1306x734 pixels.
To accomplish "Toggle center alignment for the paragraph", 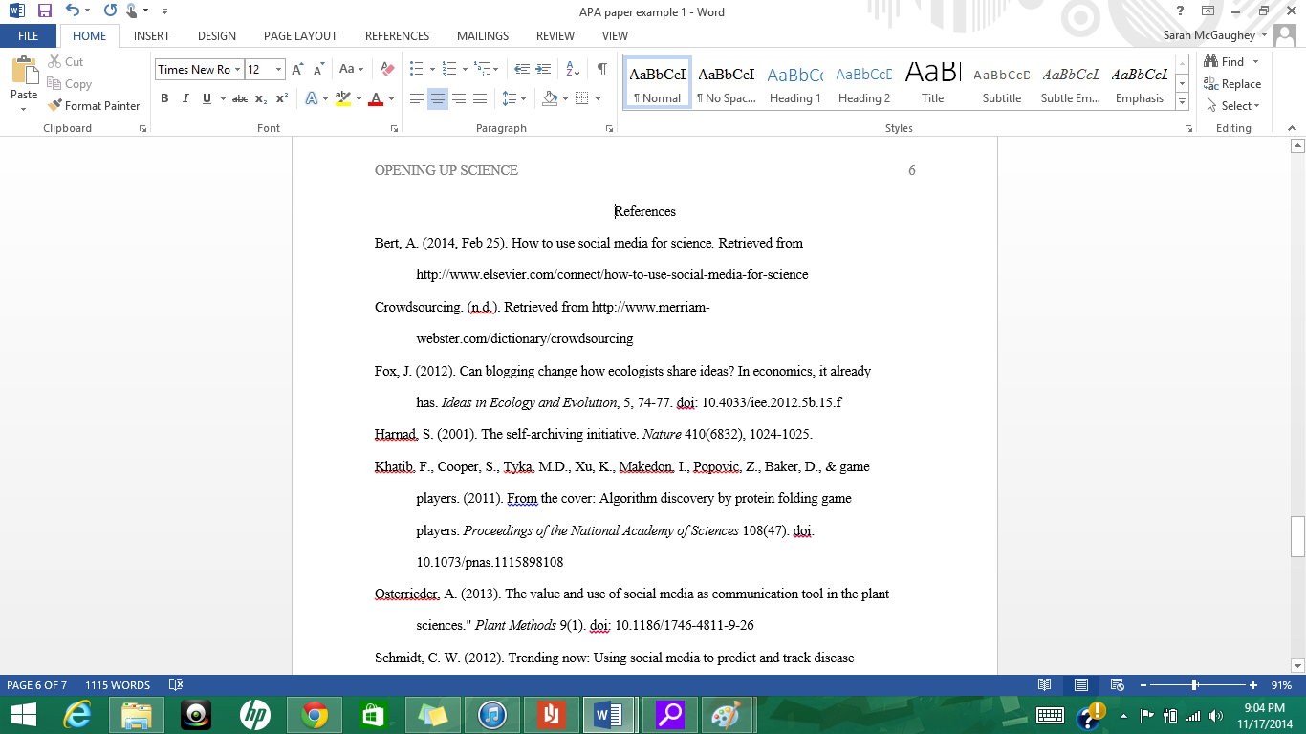I will point(437,98).
